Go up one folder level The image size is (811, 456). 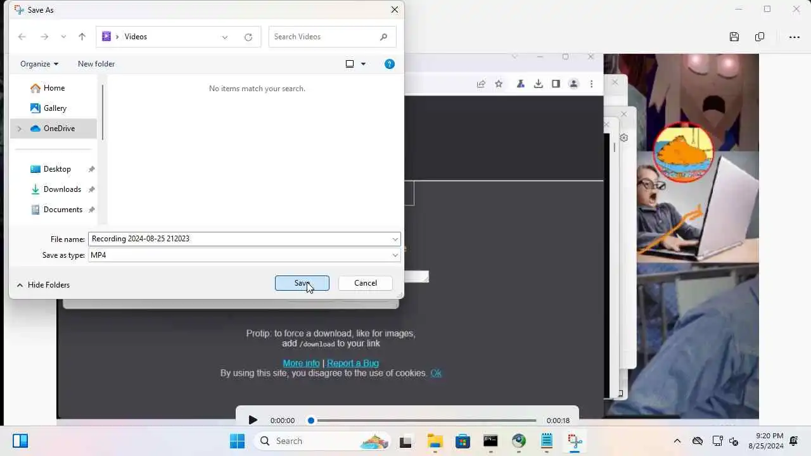coord(82,37)
